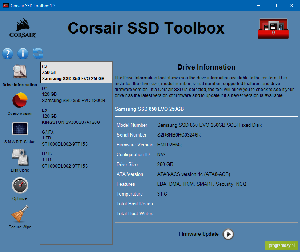Viewport: 300px width, 252px height.
Task: Start Firmware Update with the play button
Action: pyautogui.click(x=228, y=234)
